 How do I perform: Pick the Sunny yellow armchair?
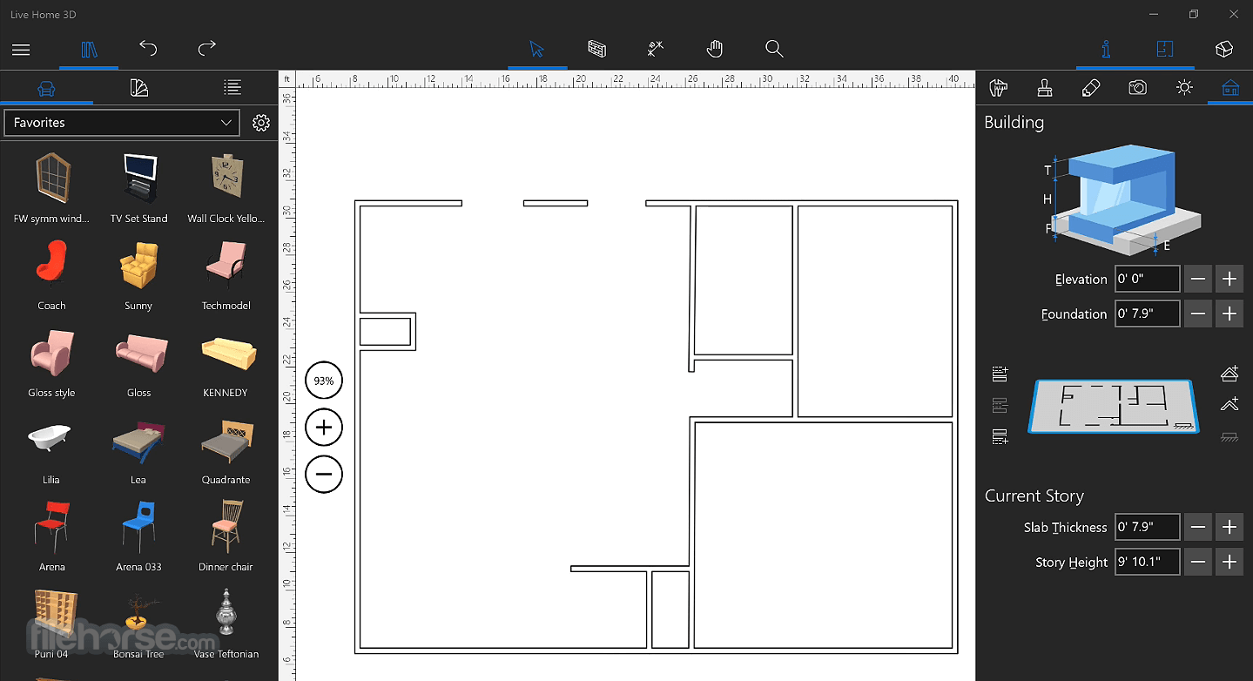pyautogui.click(x=139, y=275)
